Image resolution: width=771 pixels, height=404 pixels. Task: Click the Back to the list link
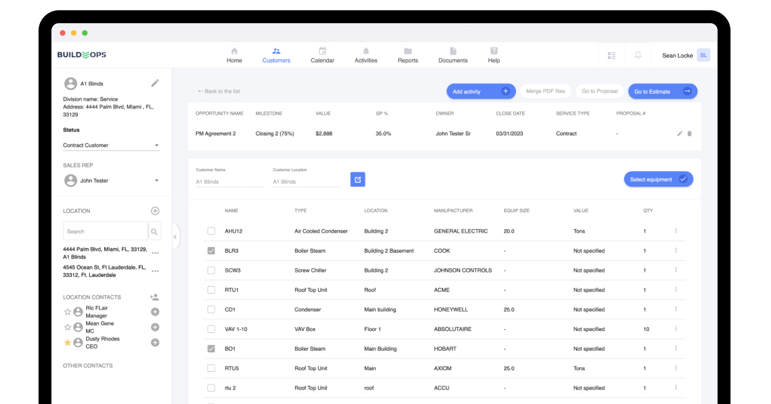[x=219, y=91]
